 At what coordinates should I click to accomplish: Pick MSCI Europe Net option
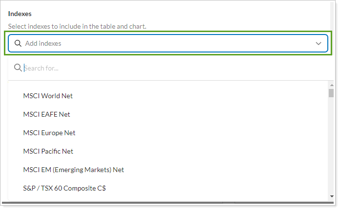point(49,133)
